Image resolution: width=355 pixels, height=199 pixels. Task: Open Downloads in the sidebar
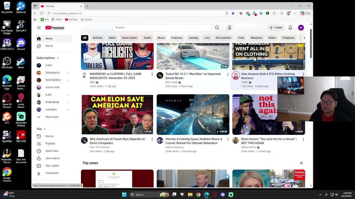pos(53,173)
